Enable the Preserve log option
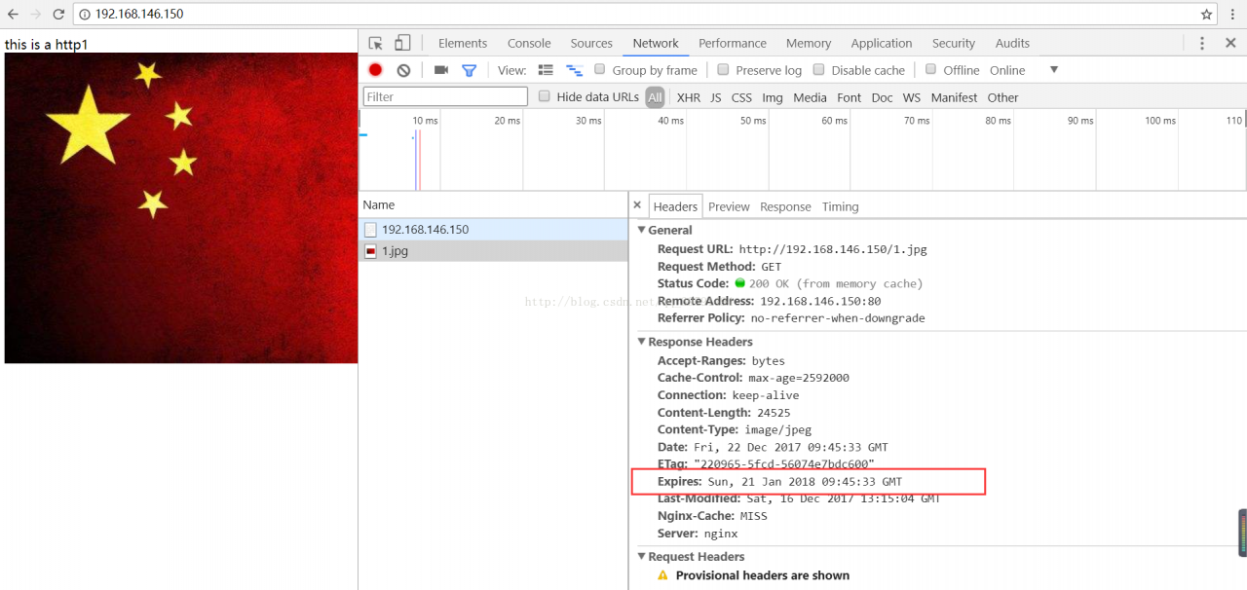 (722, 69)
